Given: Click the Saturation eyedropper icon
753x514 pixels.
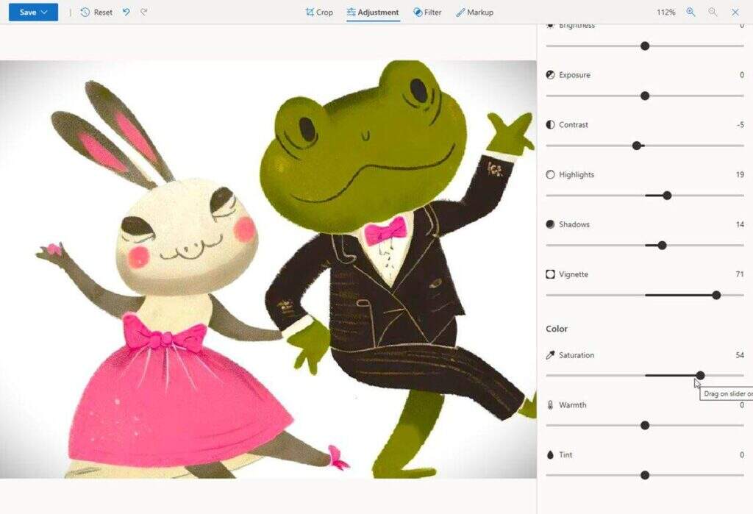Looking at the screenshot, I should (x=550, y=355).
